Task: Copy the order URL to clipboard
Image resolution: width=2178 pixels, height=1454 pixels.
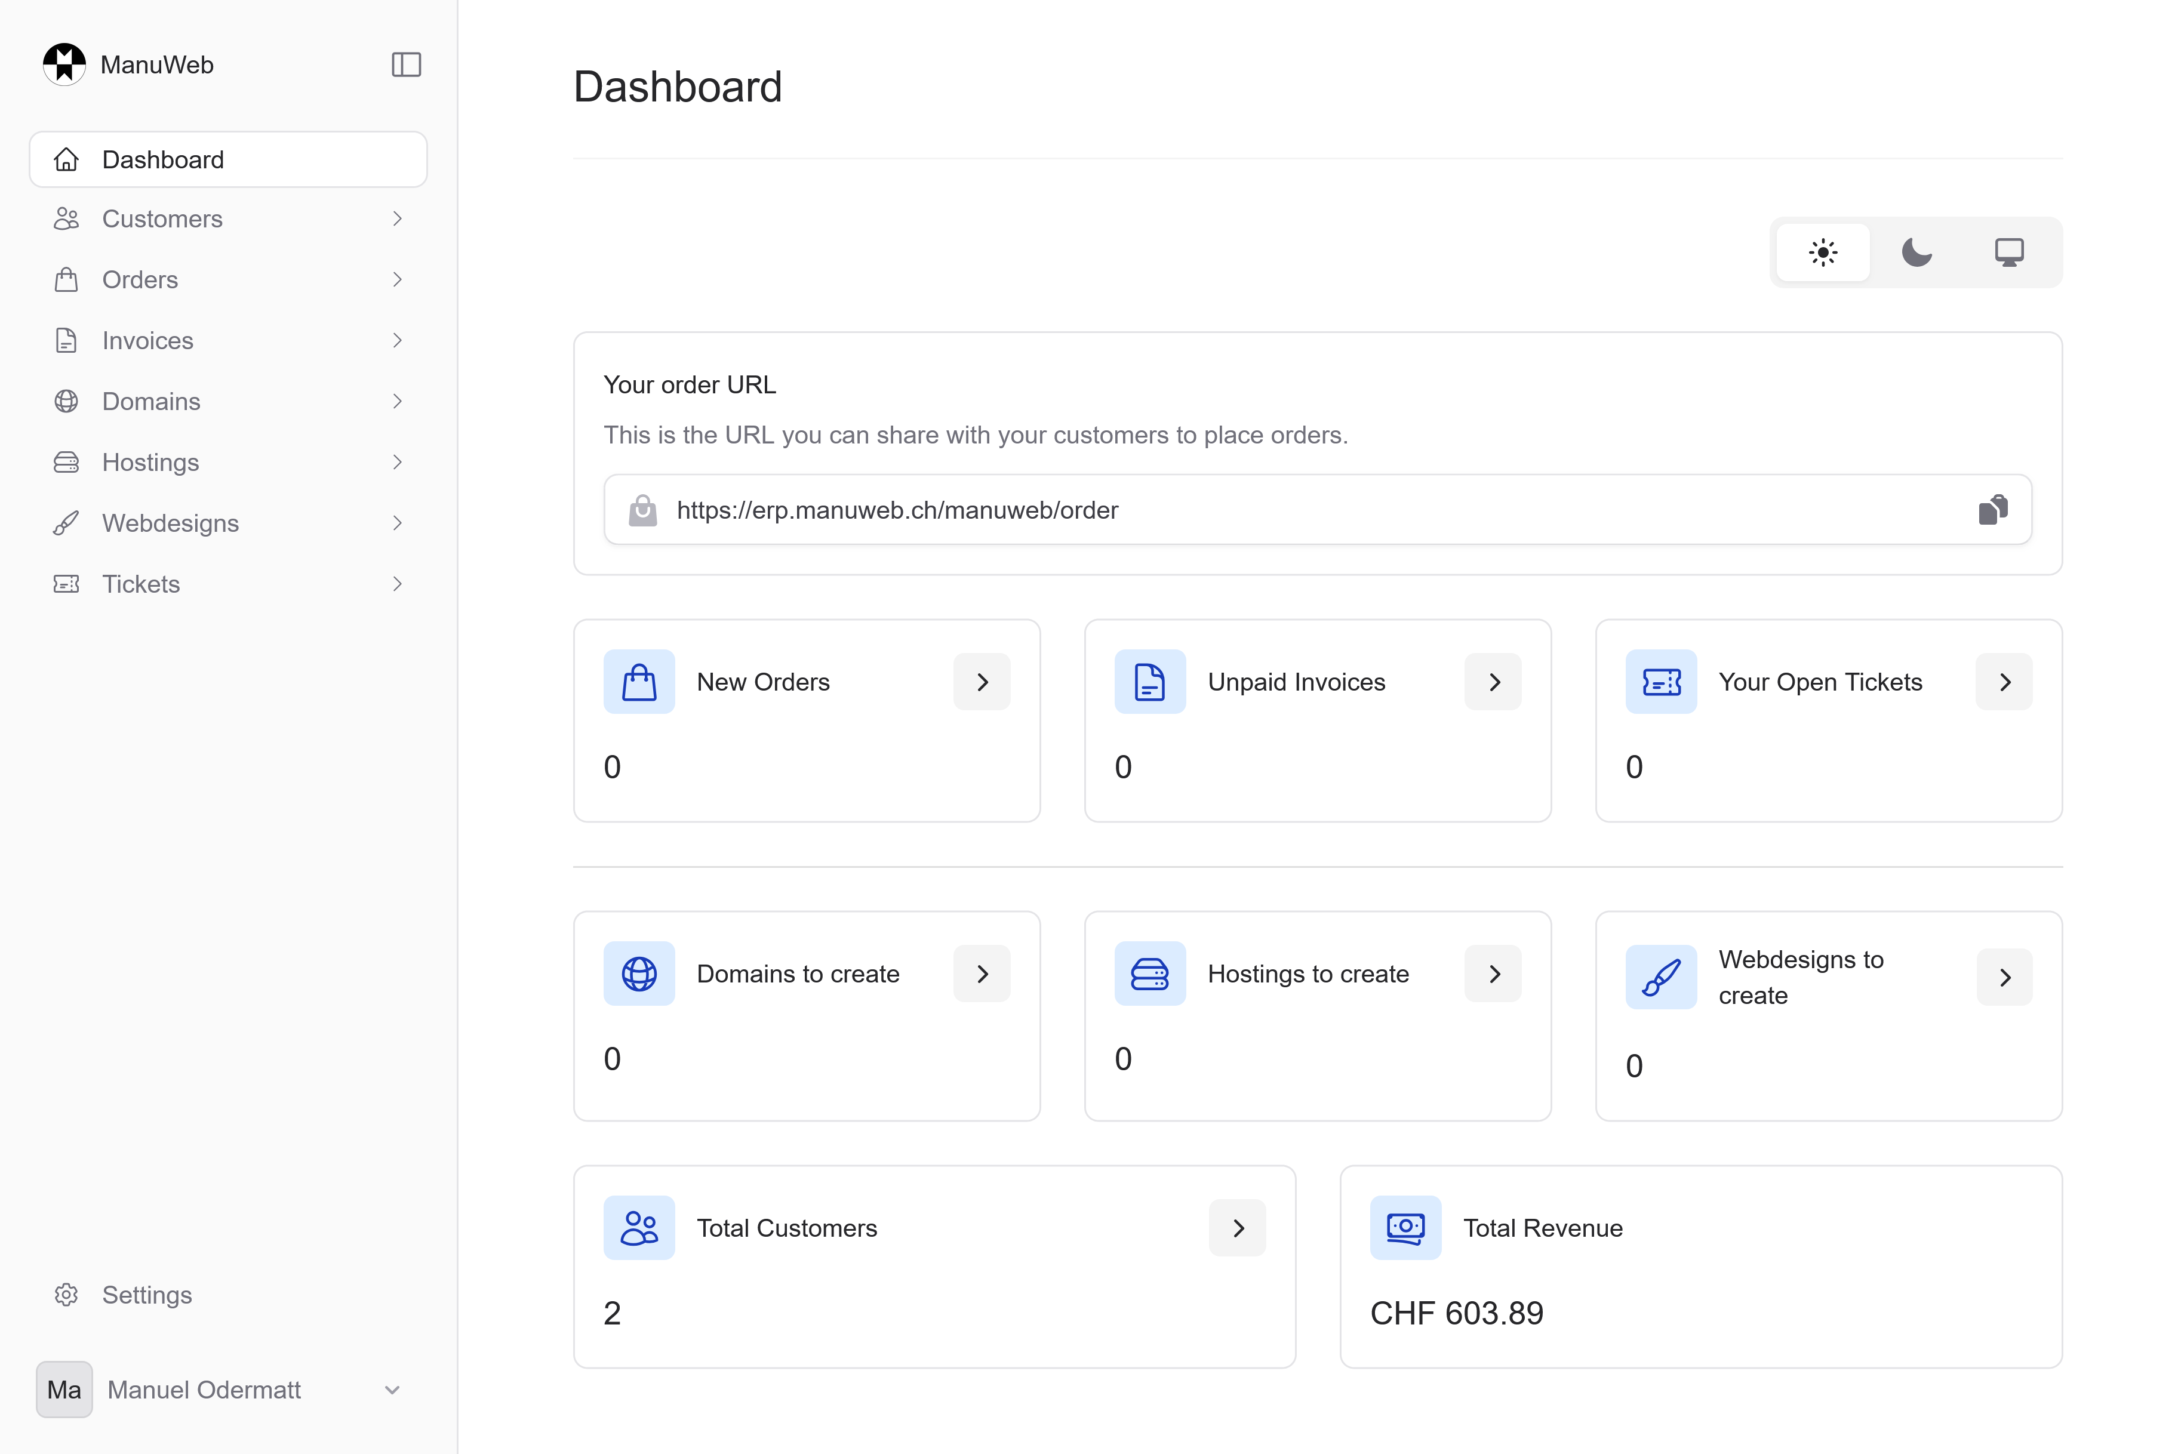Action: pyautogui.click(x=1992, y=510)
